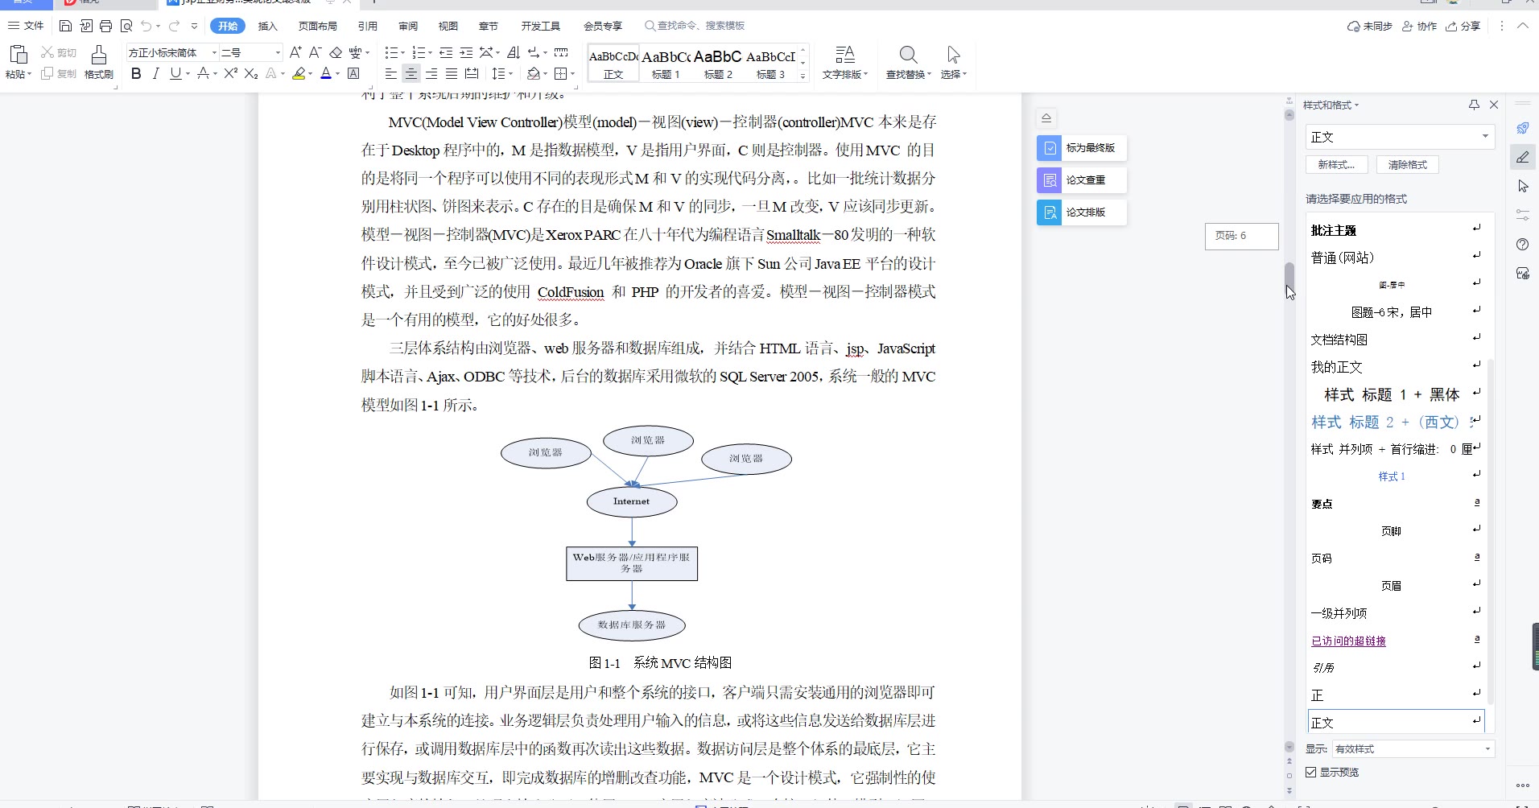Click the Redo arrow icon

coord(174,26)
